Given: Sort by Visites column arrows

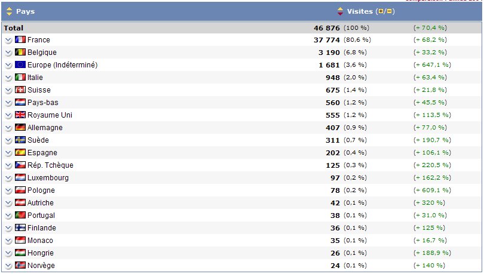Looking at the screenshot, I should (x=340, y=11).
